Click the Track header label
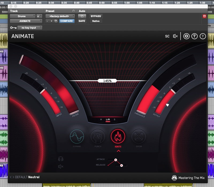This screenshot has width=214, height=187. (14, 11)
